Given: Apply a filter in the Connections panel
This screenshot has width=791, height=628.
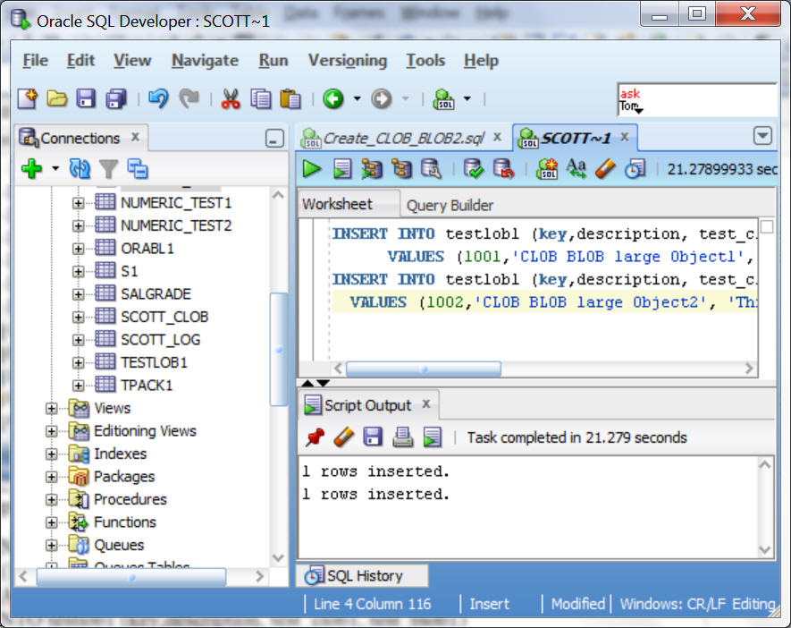Looking at the screenshot, I should (108, 168).
